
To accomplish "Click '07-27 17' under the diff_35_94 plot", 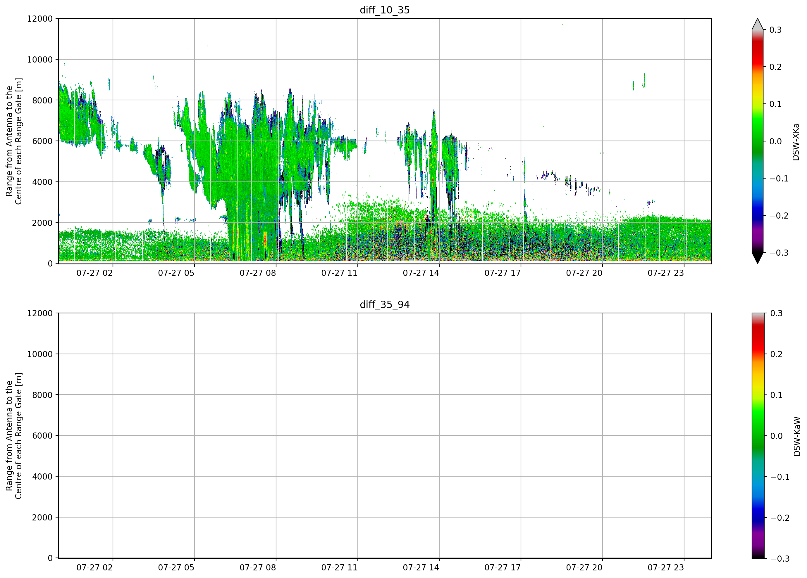I will 503,567.
